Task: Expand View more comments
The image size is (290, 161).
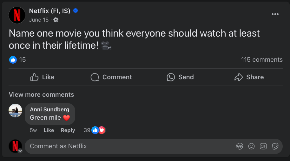Action: (42, 94)
